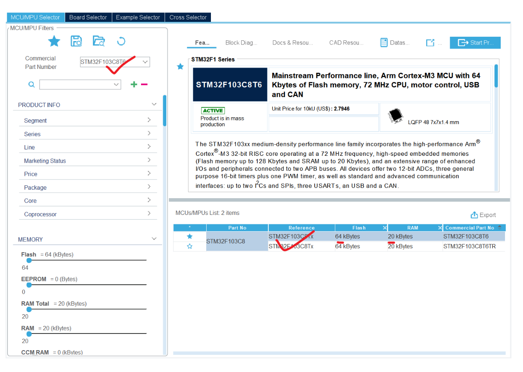Expand the Core filter
This screenshot has height=372, width=523.
(149, 200)
